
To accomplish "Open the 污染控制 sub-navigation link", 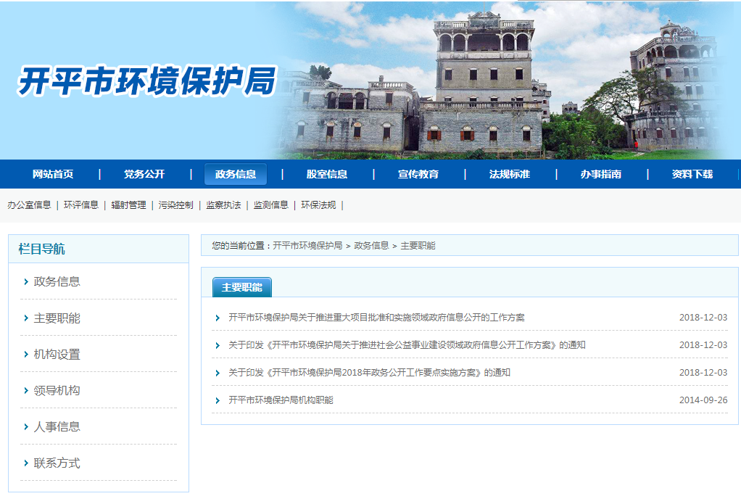I will [x=175, y=205].
